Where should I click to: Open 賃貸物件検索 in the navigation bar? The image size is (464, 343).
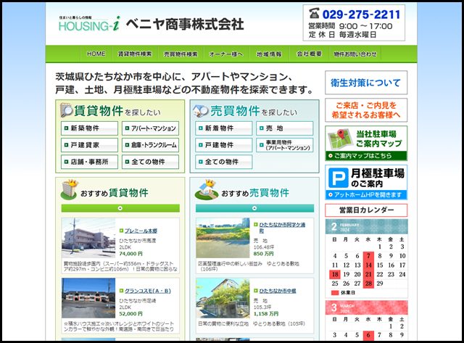click(x=135, y=54)
